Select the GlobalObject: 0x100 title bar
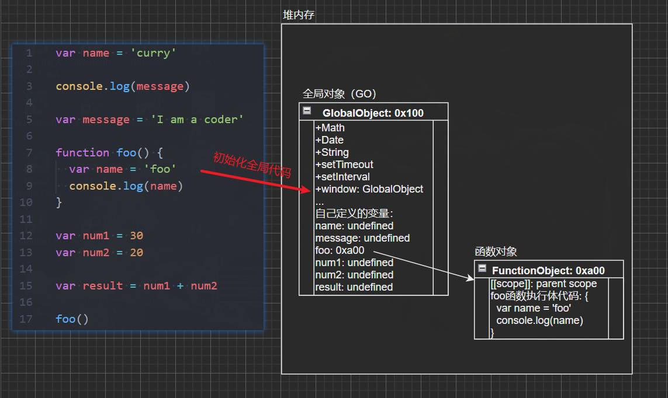668x398 pixels. tap(373, 113)
